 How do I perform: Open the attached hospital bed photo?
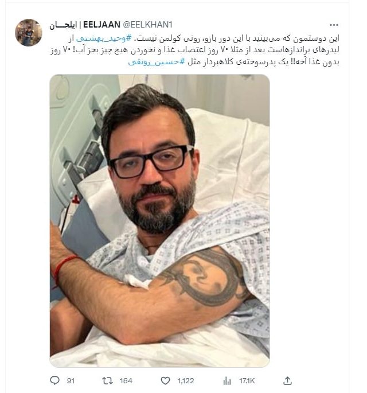159,221
